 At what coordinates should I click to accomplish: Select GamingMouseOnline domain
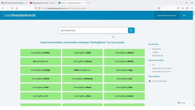click(x=41, y=53)
